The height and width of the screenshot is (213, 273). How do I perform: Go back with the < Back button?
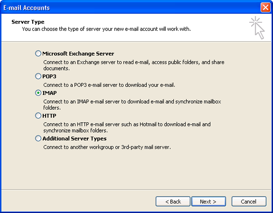(x=173, y=202)
